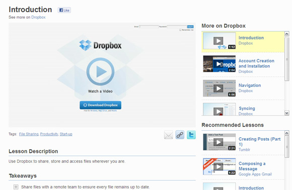Click the Log in button in video preview
The image size is (292, 190).
click(x=190, y=27)
